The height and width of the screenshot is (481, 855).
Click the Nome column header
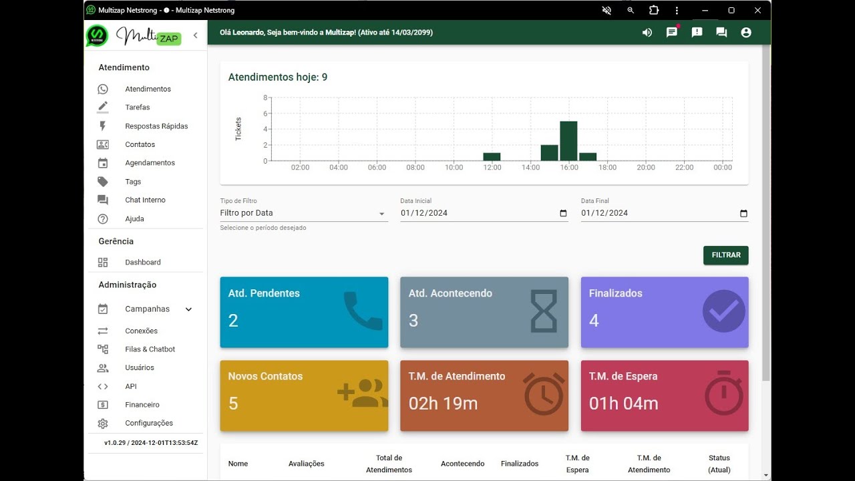tap(238, 464)
